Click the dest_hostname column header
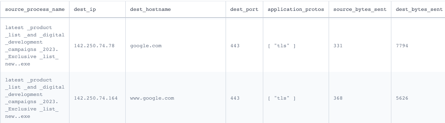The width and height of the screenshot is (445, 123). (150, 9)
